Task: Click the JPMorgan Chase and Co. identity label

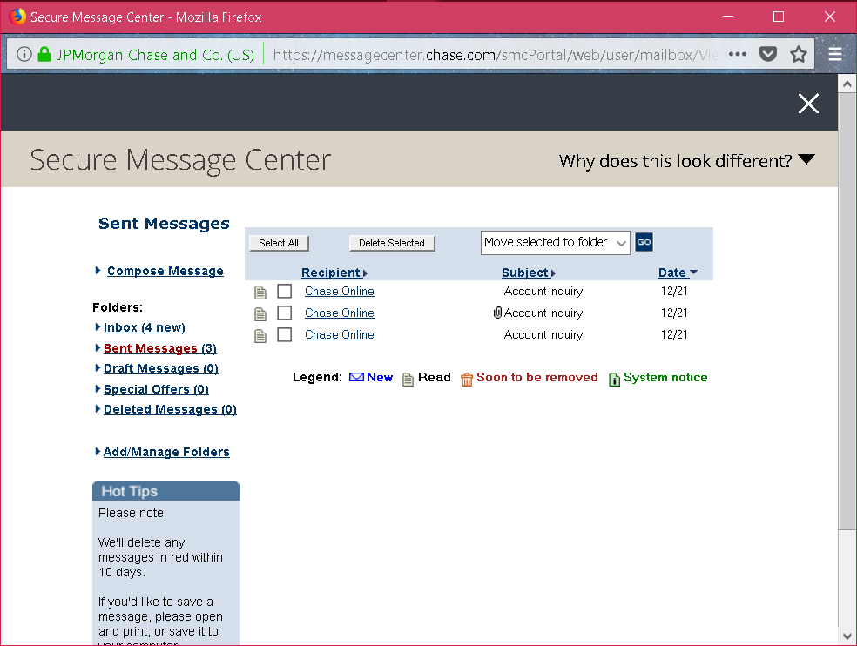Action: tap(156, 55)
